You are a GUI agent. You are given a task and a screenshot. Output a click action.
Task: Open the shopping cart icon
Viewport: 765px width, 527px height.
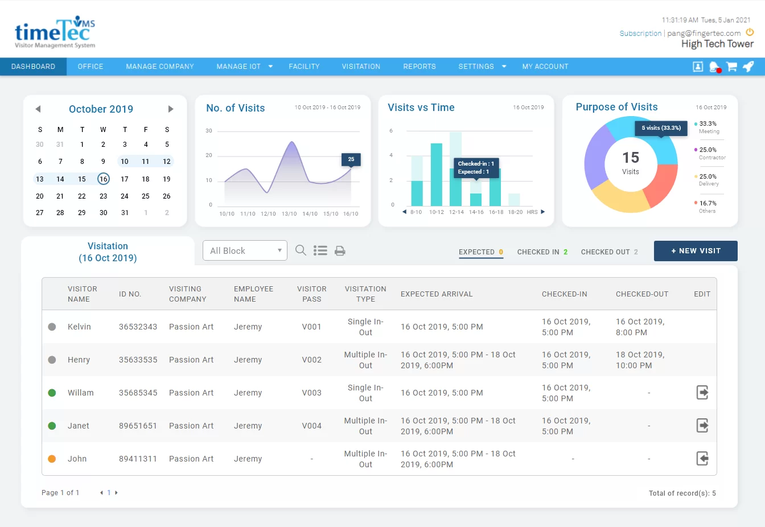(731, 67)
